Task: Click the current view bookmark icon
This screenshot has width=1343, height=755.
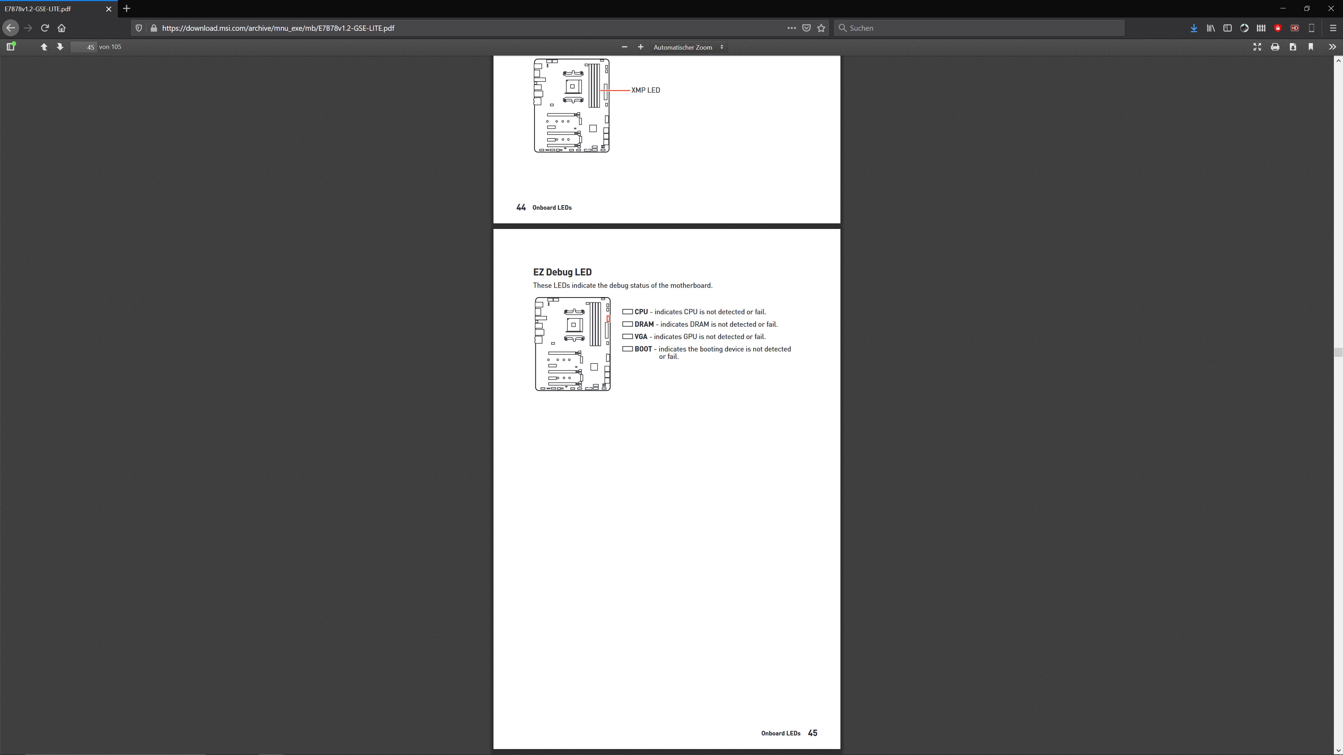Action: point(1311,47)
